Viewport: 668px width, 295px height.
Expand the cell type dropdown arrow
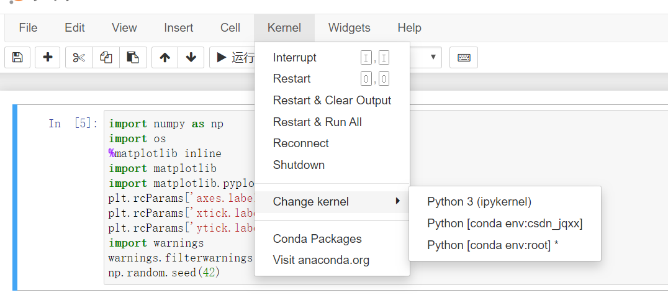pos(433,58)
